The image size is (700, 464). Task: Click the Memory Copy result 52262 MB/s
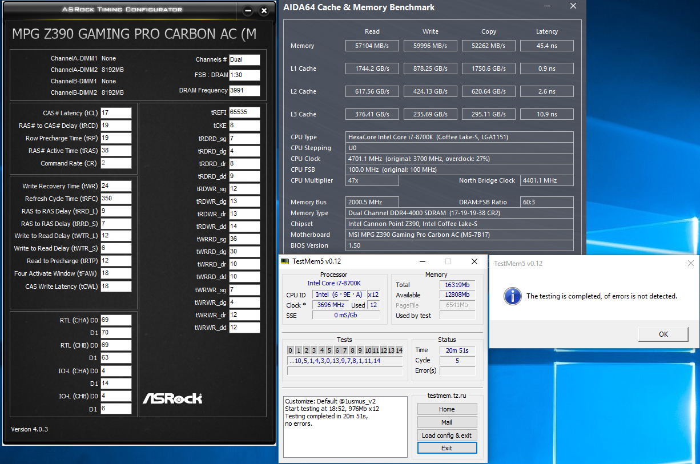tap(489, 46)
